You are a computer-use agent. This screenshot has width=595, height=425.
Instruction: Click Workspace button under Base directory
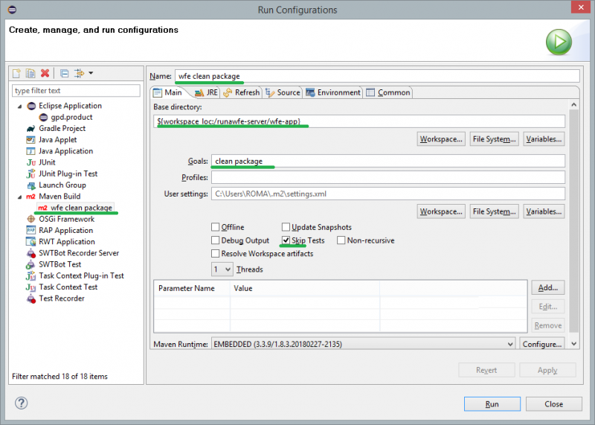[441, 139]
